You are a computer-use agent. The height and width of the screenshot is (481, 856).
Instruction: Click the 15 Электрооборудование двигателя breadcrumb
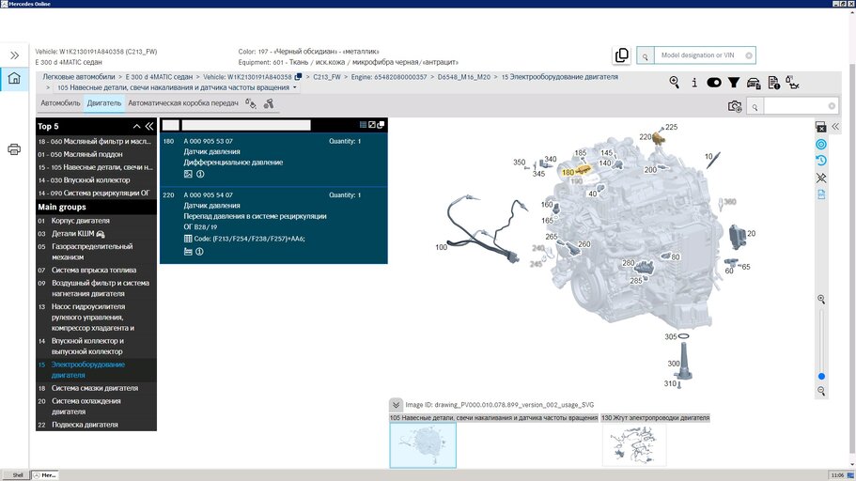tap(560, 77)
